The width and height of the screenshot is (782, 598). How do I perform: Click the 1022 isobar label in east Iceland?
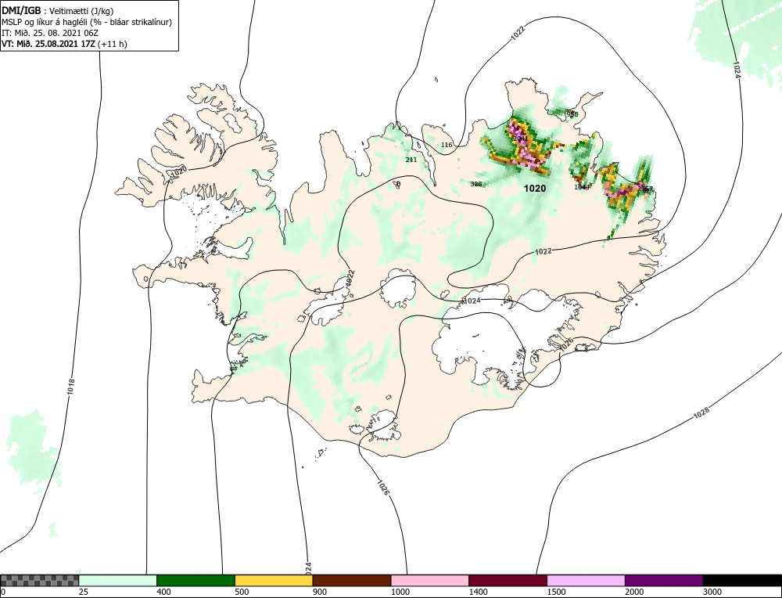point(543,251)
